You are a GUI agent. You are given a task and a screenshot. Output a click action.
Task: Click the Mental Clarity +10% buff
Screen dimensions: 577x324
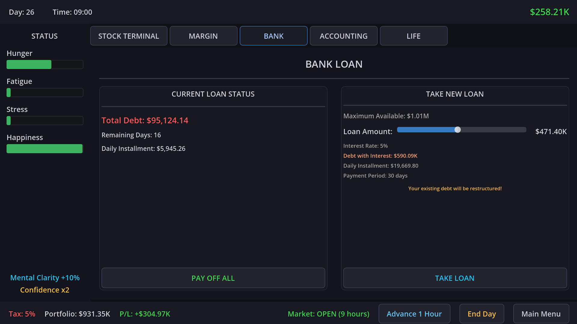45,278
